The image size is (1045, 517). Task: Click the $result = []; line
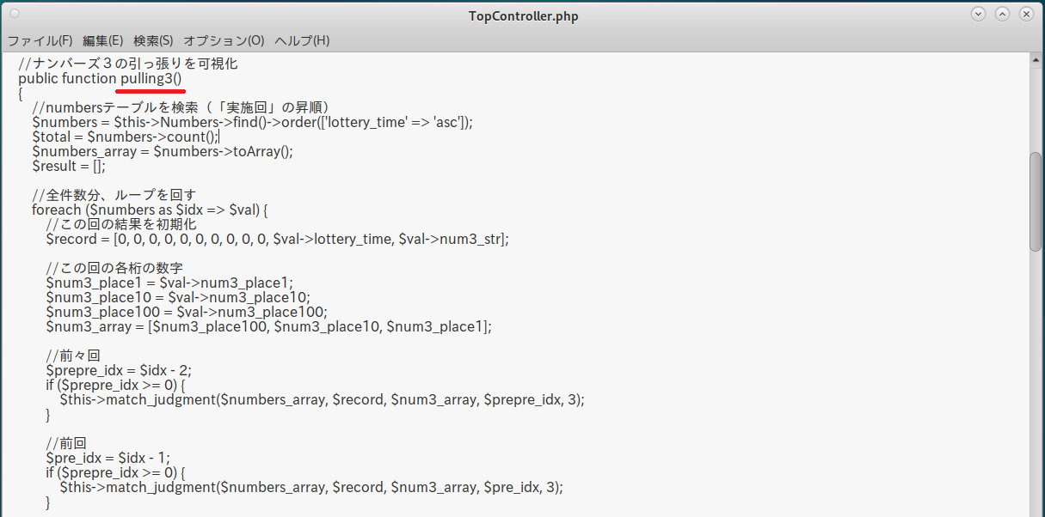click(x=69, y=166)
